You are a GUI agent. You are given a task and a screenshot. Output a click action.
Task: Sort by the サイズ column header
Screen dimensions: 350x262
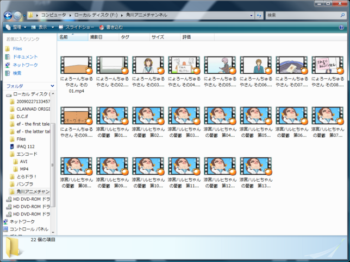(x=165, y=37)
